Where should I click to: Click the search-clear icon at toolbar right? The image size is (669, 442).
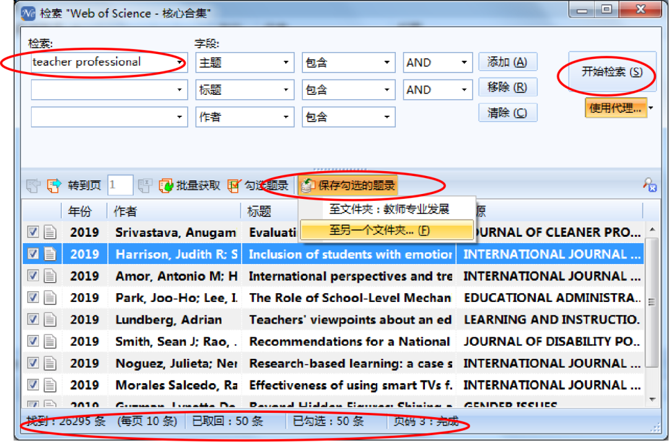coord(650,185)
